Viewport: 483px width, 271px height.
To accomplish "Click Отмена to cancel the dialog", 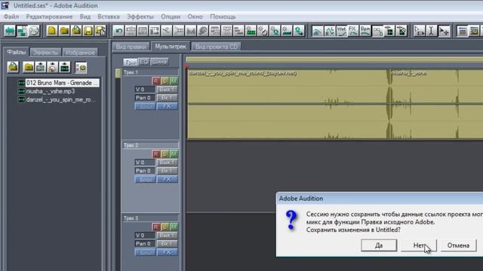I will (458, 245).
